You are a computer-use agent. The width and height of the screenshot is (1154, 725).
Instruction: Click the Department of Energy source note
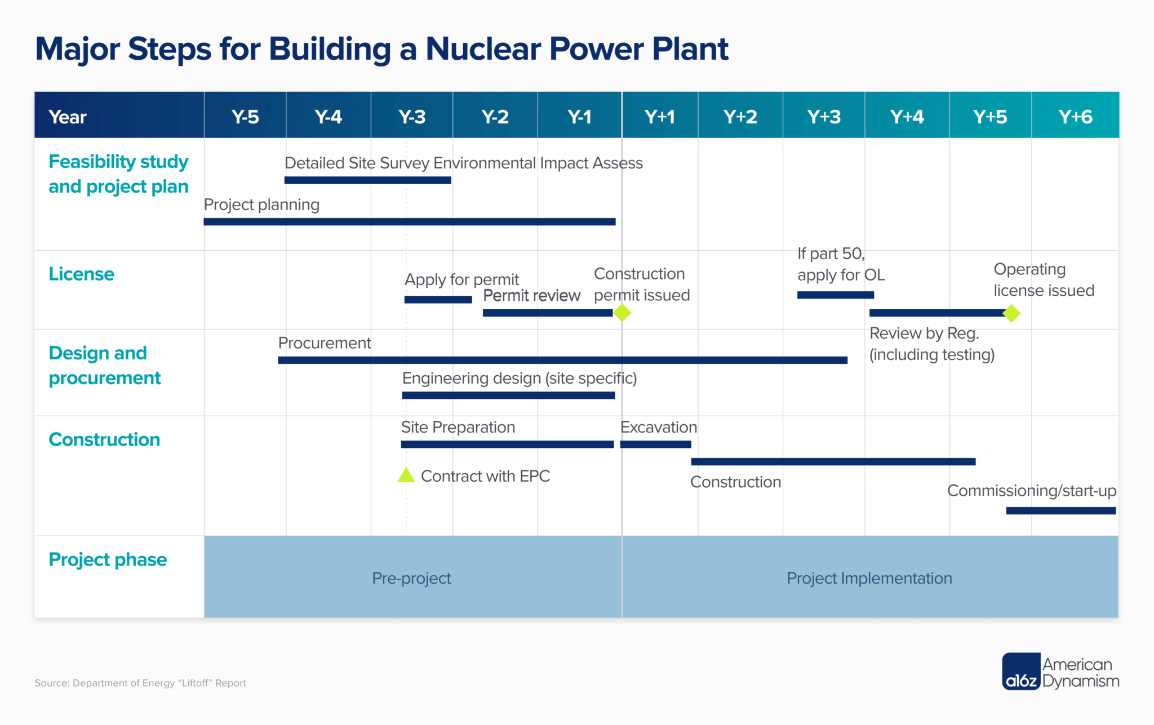pyautogui.click(x=140, y=683)
